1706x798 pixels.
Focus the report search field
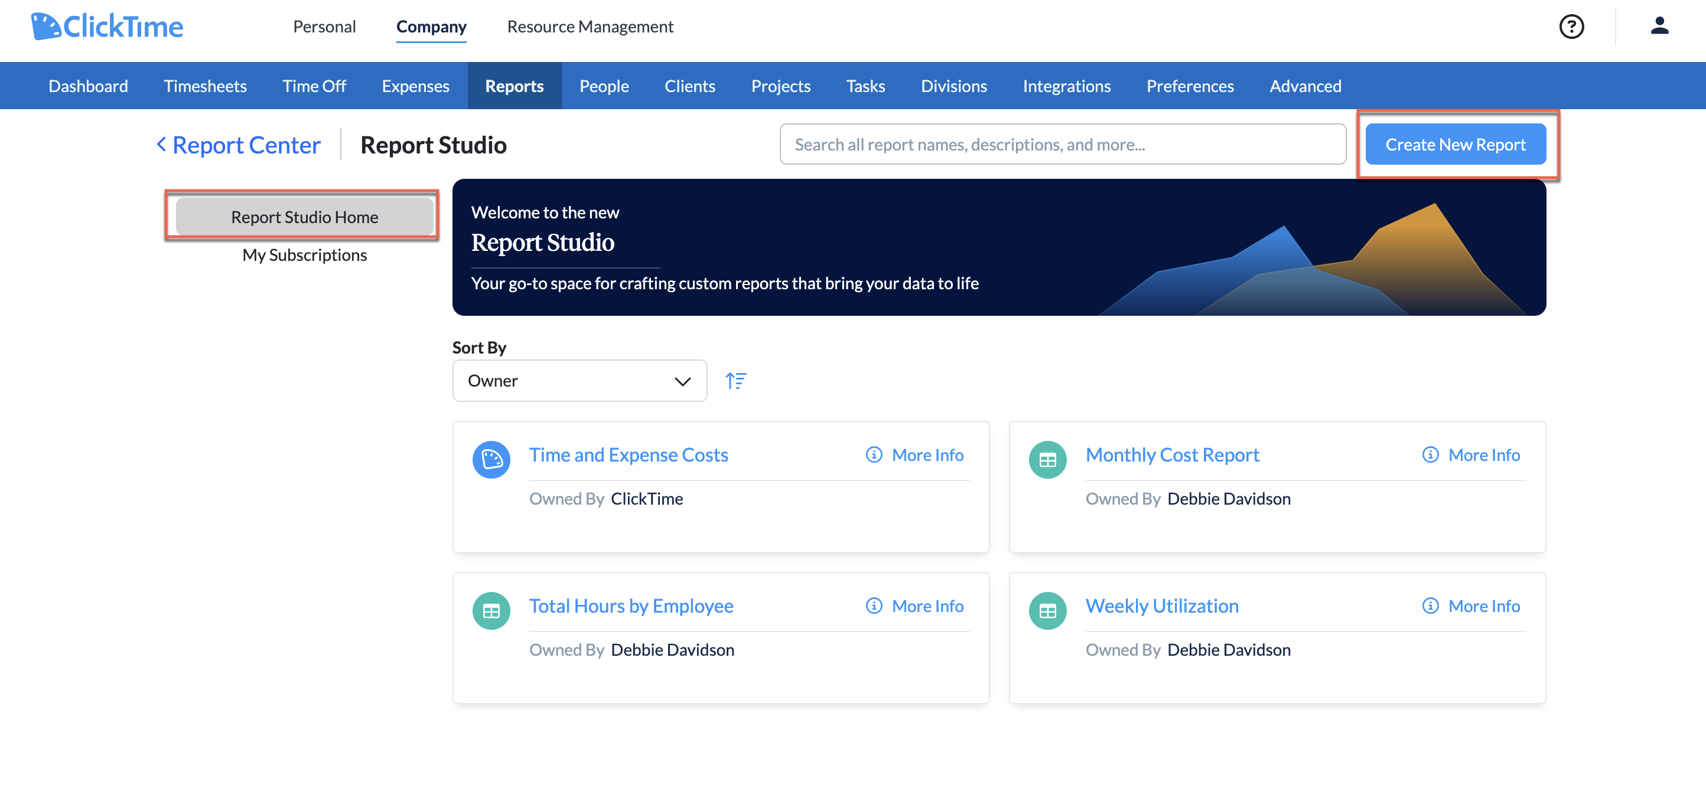pos(1062,143)
